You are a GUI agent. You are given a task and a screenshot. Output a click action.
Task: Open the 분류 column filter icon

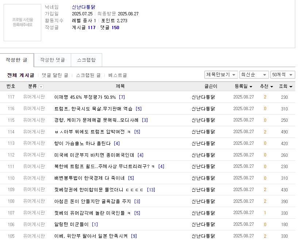[41, 86]
